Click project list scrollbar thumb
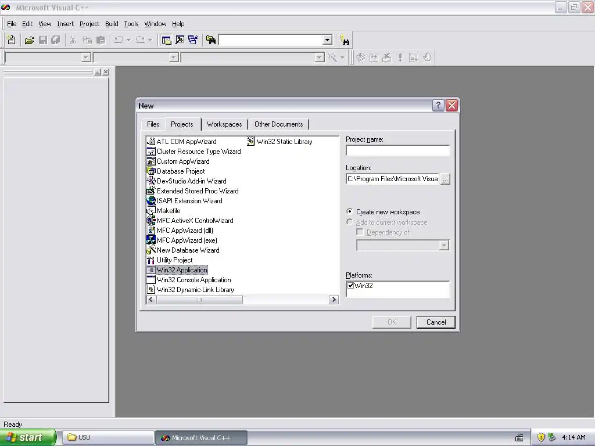The height and width of the screenshot is (446, 595). [x=200, y=300]
